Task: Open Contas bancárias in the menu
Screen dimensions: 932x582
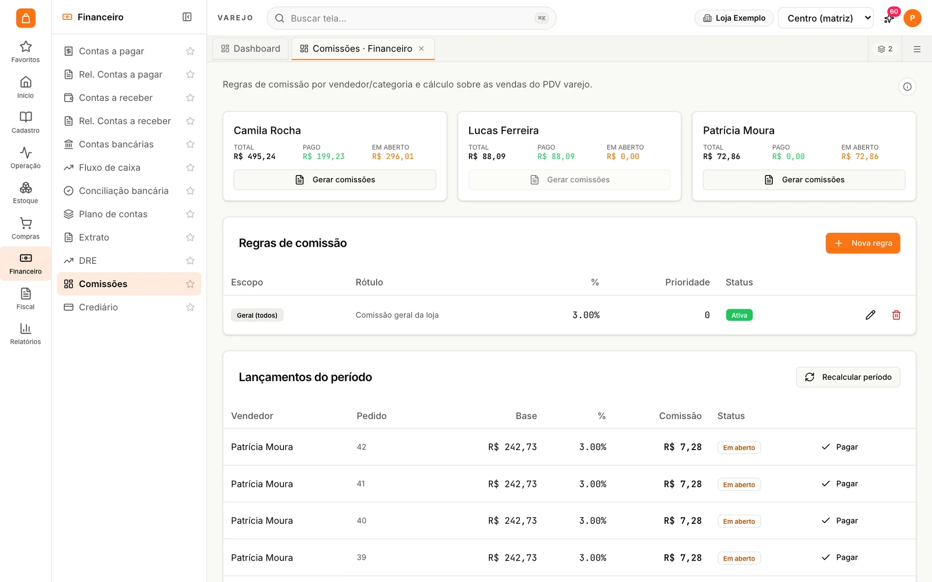Action: [x=116, y=144]
